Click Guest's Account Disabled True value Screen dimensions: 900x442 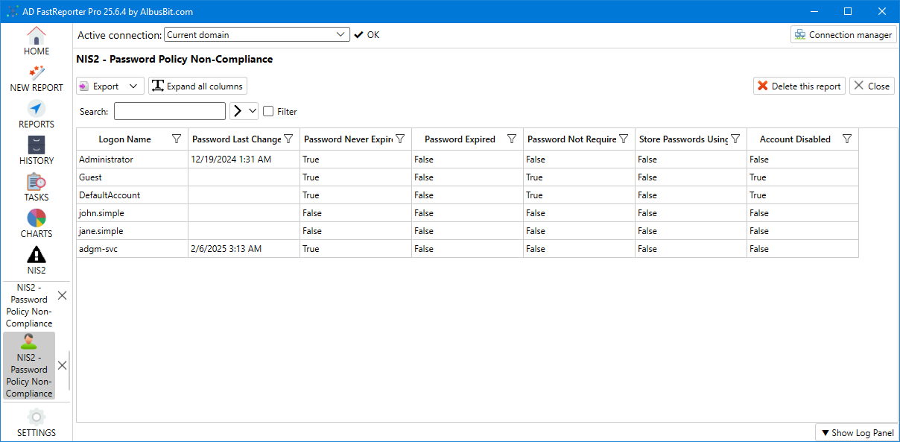click(x=758, y=177)
